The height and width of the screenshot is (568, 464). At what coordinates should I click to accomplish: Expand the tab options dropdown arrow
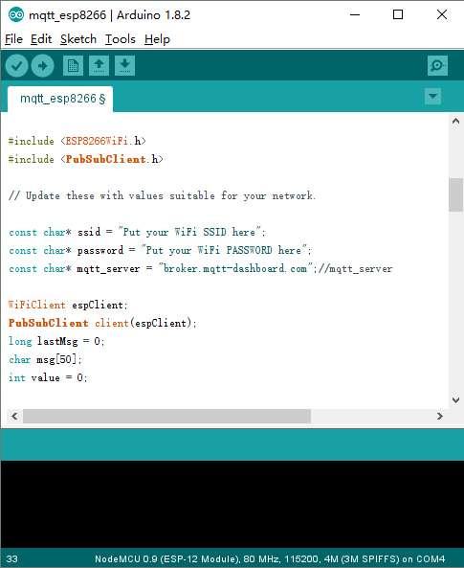[432, 97]
